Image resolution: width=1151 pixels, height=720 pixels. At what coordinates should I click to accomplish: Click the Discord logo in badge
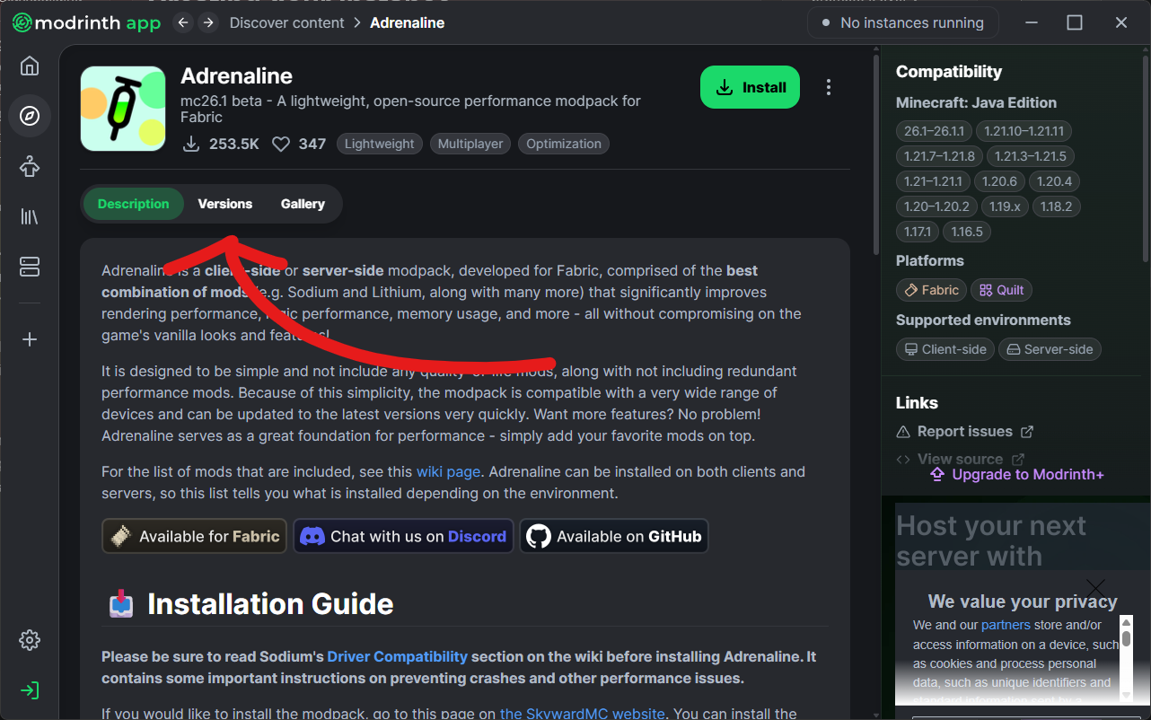pos(312,536)
